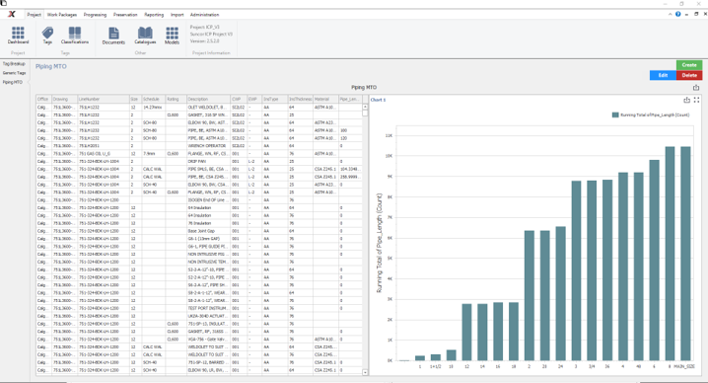
Task: Select Generic Tags in the sidebar
Action: pyautogui.click(x=14, y=73)
